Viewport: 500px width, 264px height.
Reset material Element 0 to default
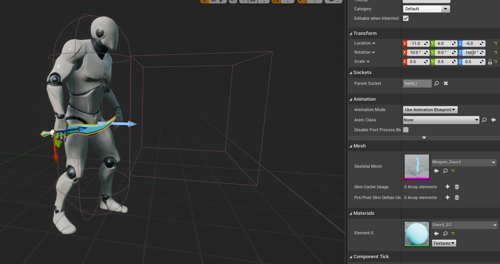(x=453, y=234)
